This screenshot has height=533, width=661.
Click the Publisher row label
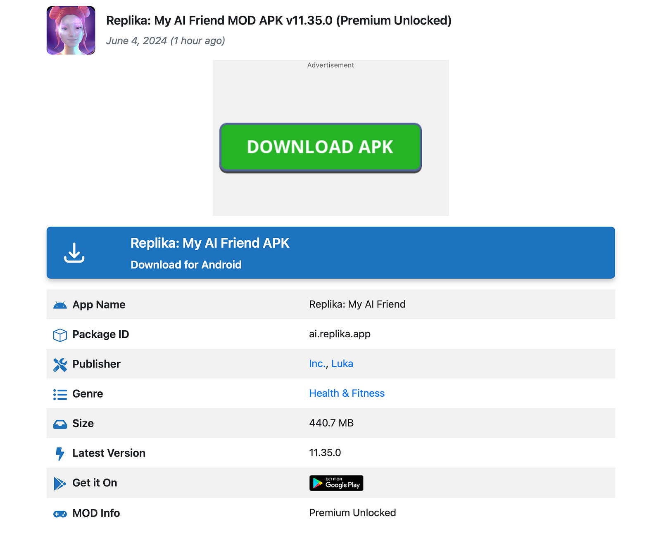click(96, 364)
